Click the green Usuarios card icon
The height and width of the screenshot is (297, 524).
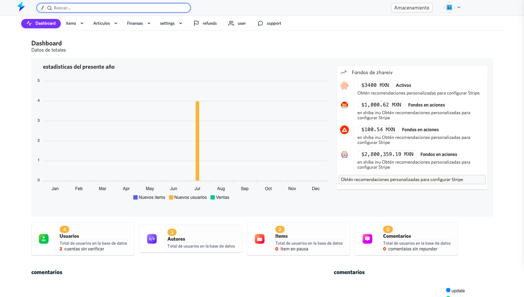[x=44, y=239]
